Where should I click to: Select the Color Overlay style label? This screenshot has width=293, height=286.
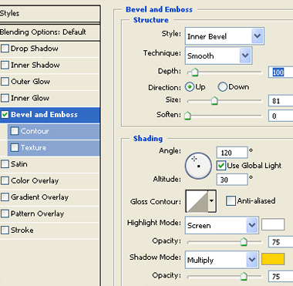tap(35, 180)
